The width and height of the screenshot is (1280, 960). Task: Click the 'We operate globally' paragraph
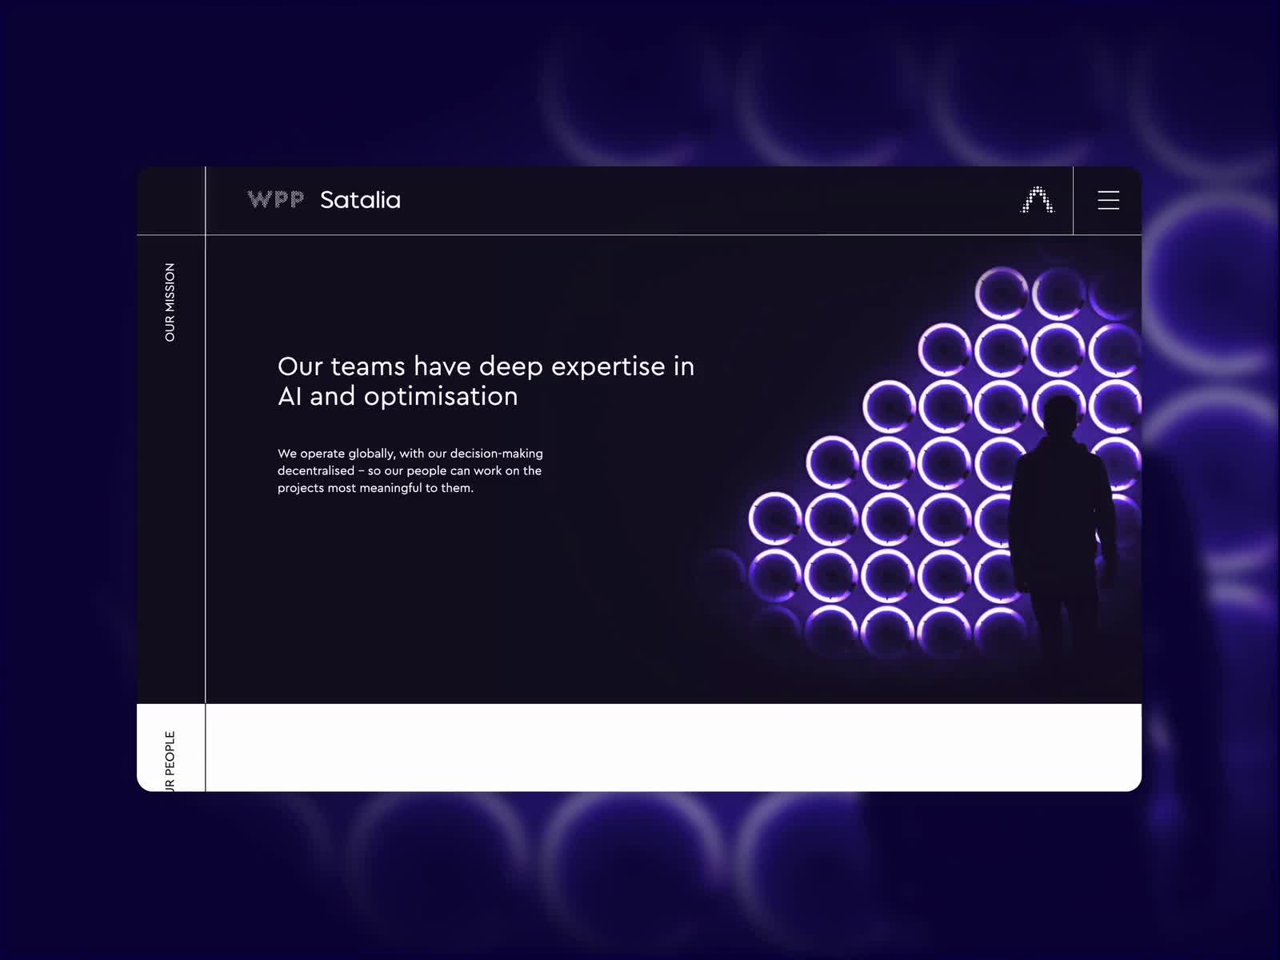tap(410, 470)
